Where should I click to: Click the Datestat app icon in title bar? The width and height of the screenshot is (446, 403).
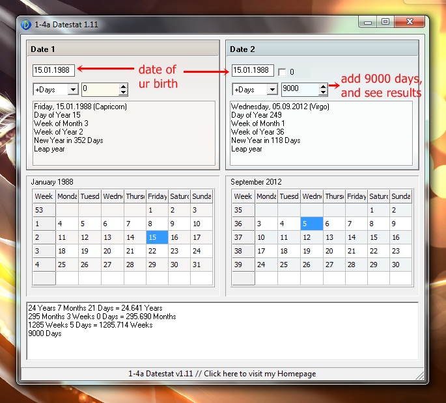tap(25, 25)
